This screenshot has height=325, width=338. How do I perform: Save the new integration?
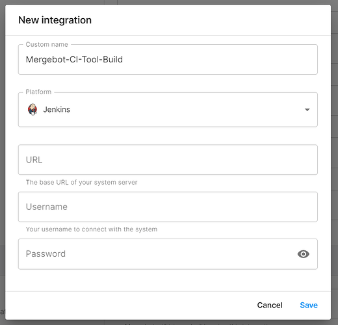click(309, 305)
